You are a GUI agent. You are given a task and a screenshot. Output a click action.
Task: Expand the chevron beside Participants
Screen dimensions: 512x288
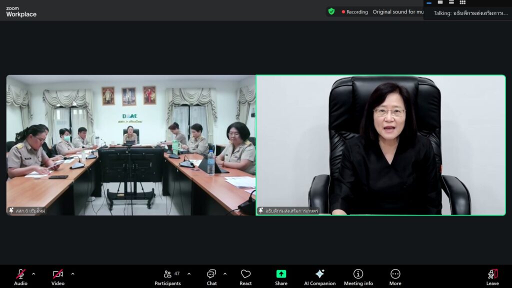click(x=189, y=274)
